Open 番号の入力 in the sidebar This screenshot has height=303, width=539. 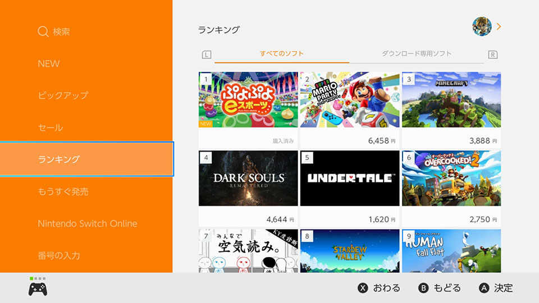[x=59, y=255]
